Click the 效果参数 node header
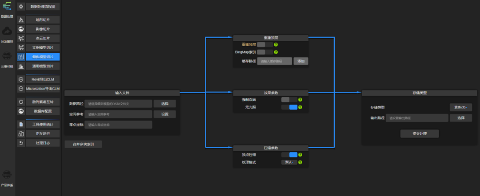The height and width of the screenshot is (196, 480). tap(271, 93)
